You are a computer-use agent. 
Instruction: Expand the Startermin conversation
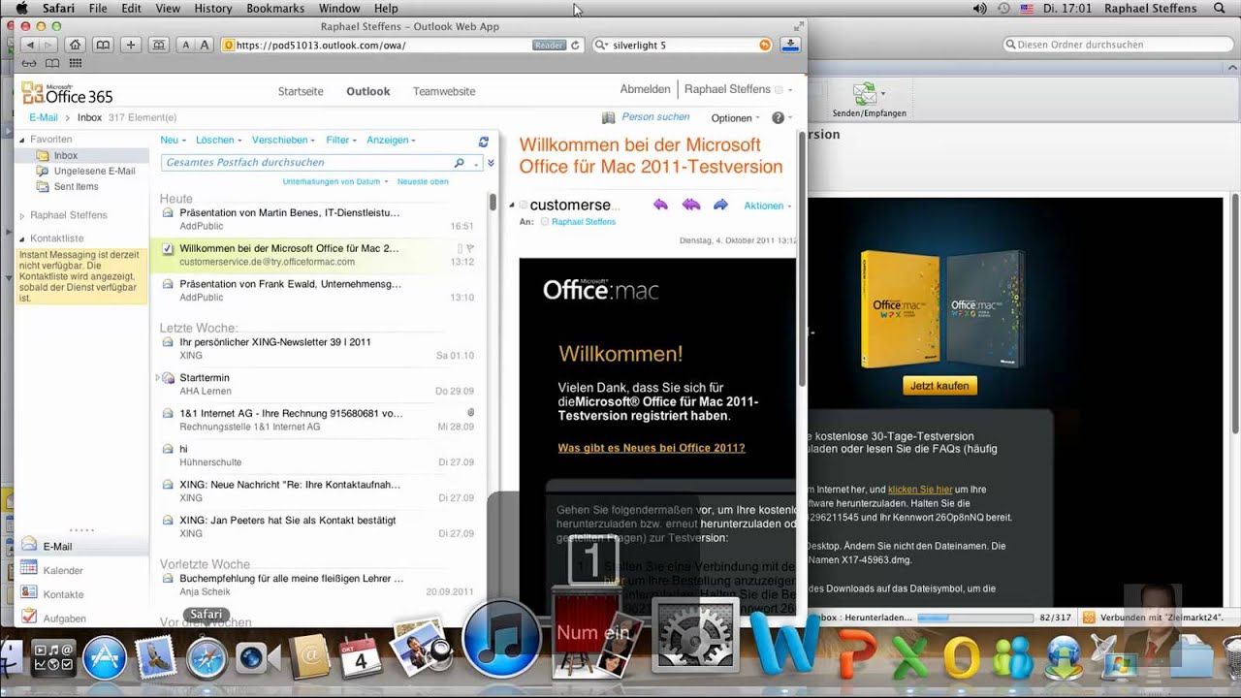[157, 377]
